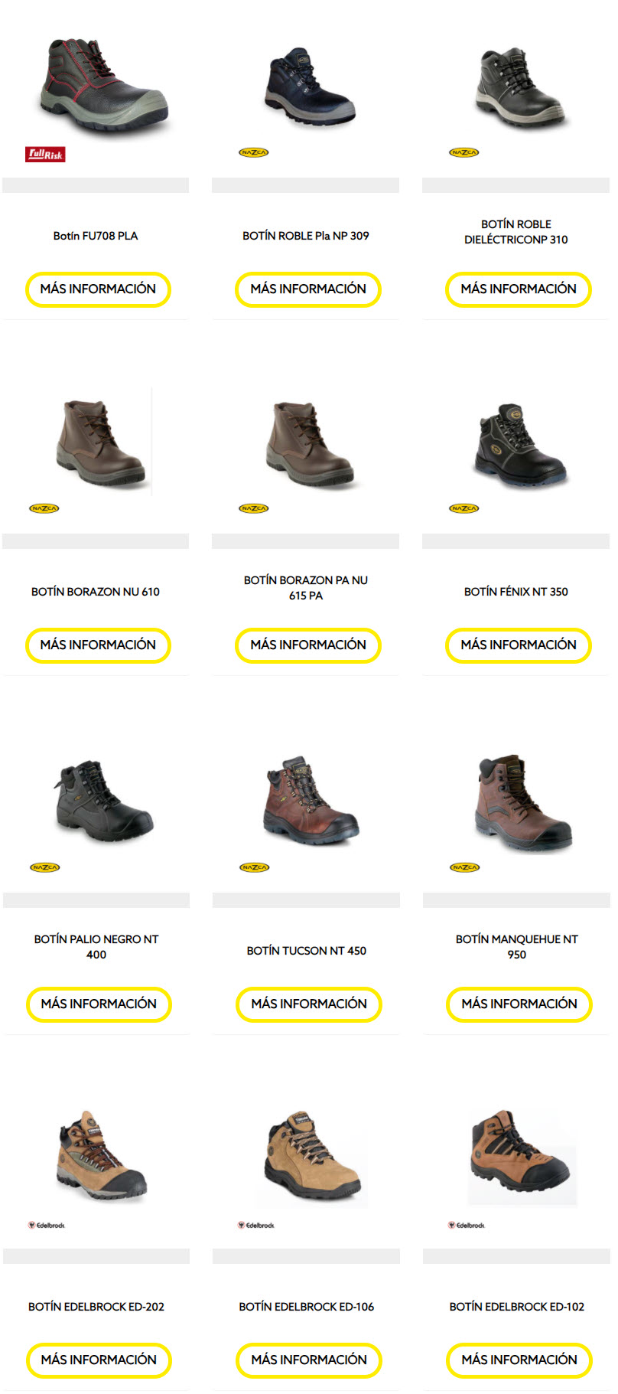
Task: Click Nazca logo under Botín Borazon NU 610
Action: point(44,508)
